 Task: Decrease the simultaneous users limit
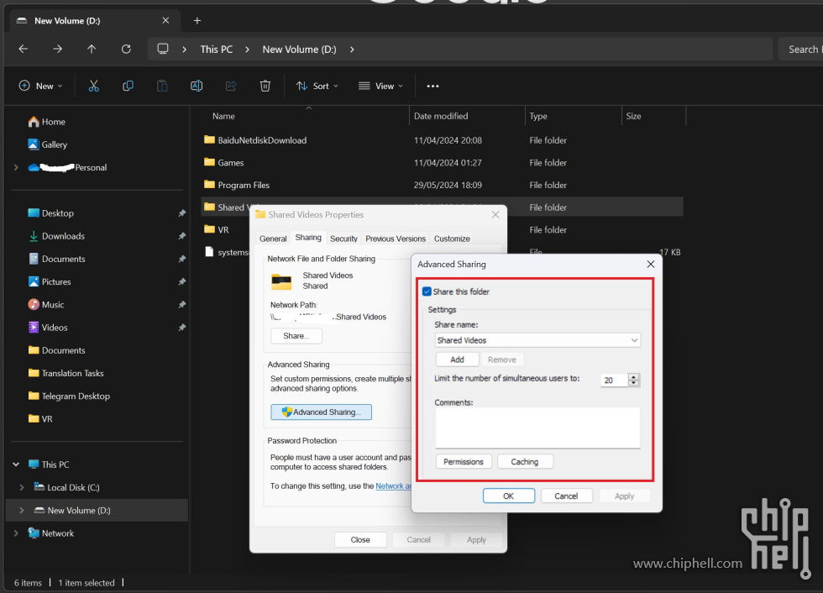coord(634,383)
